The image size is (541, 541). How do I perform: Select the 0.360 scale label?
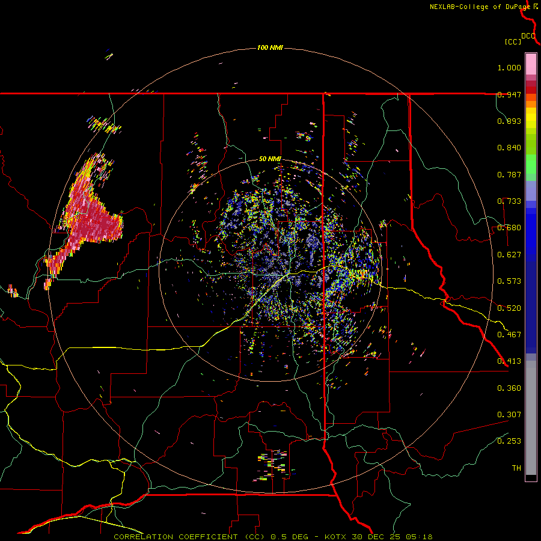click(x=509, y=388)
